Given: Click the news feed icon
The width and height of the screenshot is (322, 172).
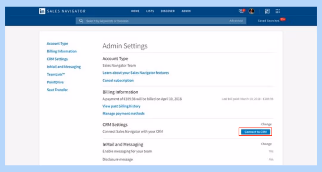Looking at the screenshot, I should coord(267,11).
